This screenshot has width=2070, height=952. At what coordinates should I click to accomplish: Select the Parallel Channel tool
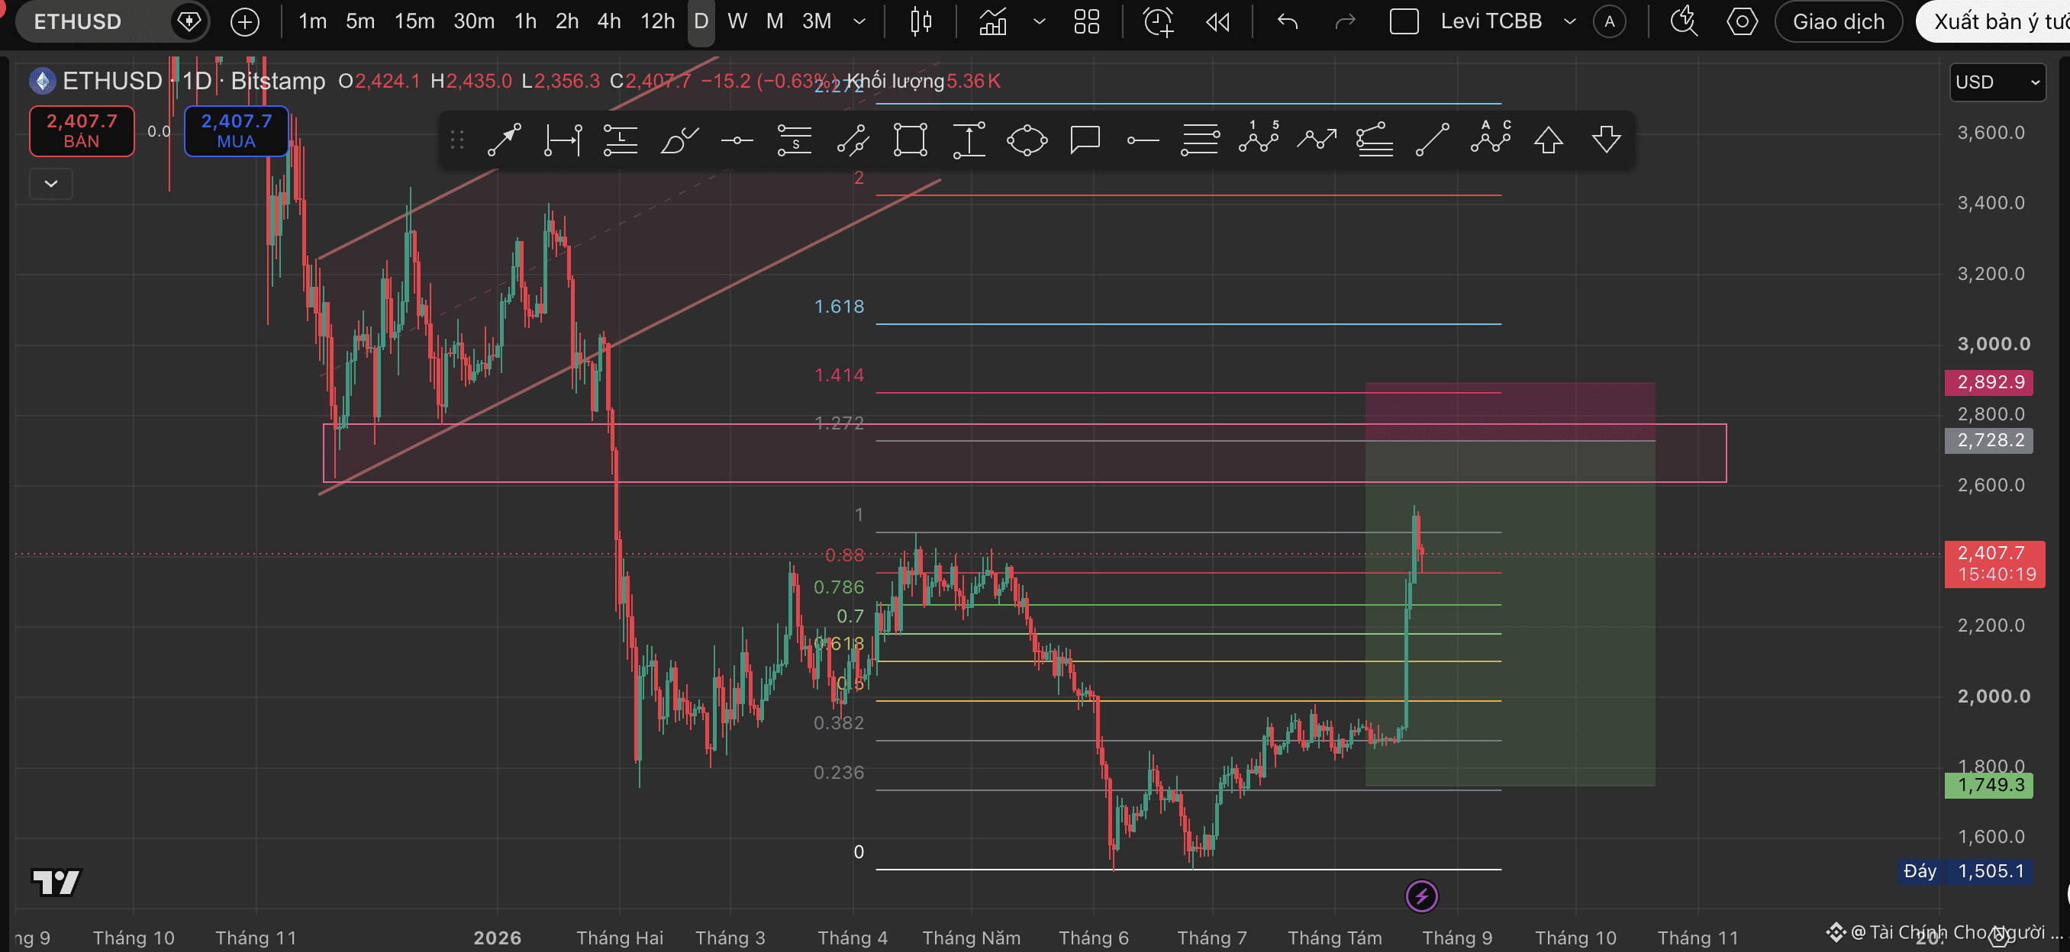point(853,140)
